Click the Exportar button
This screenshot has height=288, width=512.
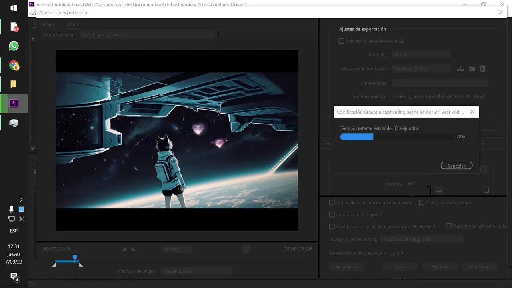(x=440, y=267)
